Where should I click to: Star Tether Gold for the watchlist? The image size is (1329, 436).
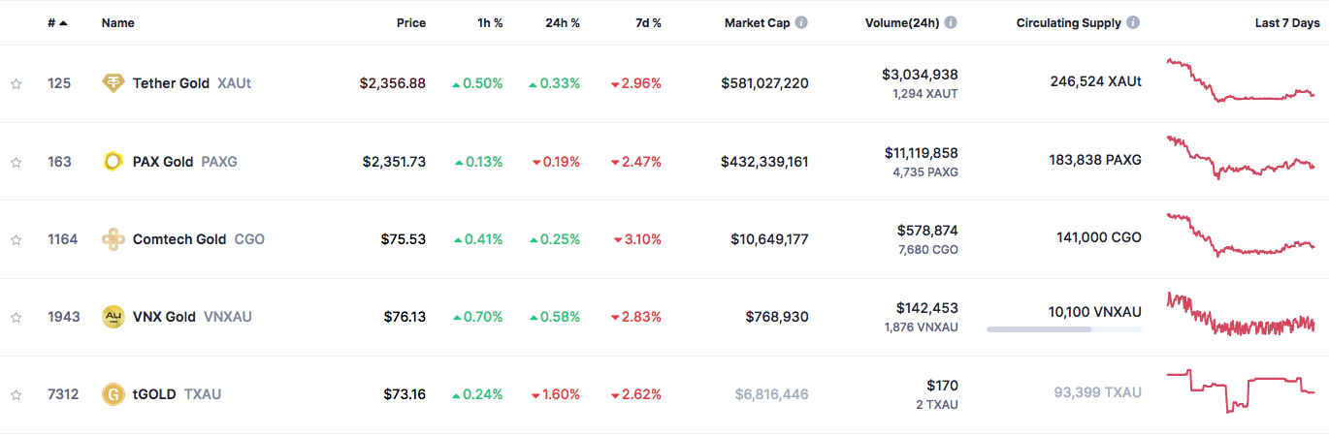point(16,84)
